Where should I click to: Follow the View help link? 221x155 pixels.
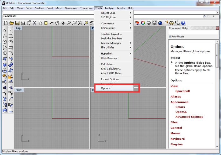(x=174, y=86)
